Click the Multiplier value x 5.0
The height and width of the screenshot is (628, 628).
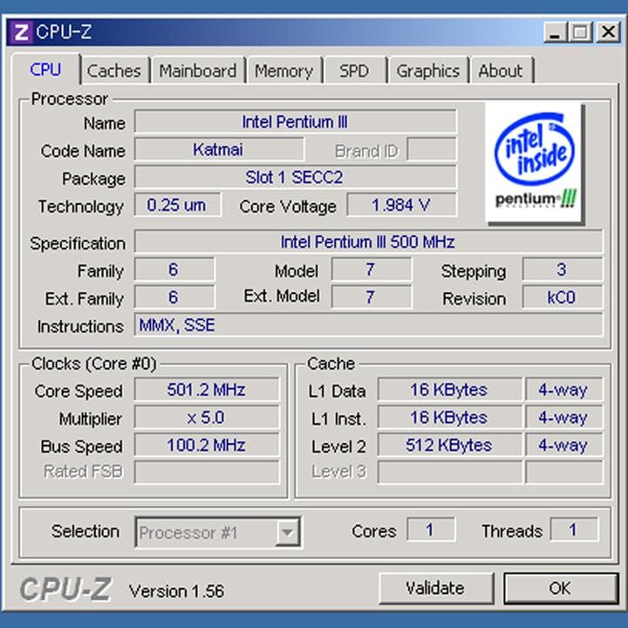point(207,417)
